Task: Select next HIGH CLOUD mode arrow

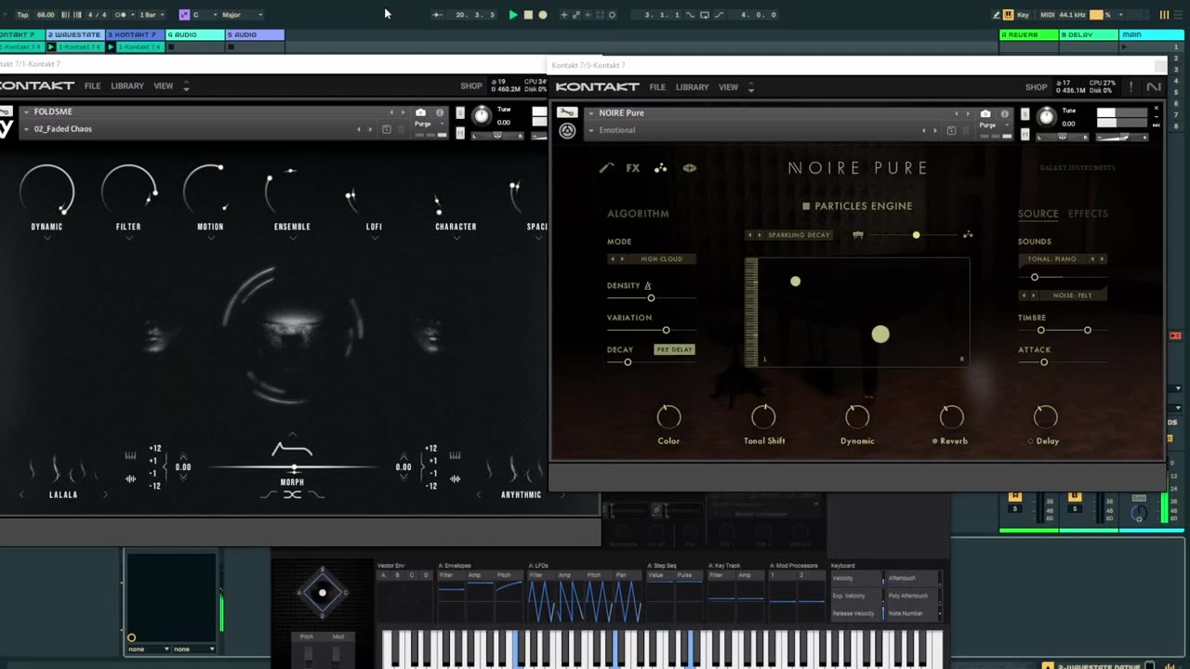Action: click(620, 259)
